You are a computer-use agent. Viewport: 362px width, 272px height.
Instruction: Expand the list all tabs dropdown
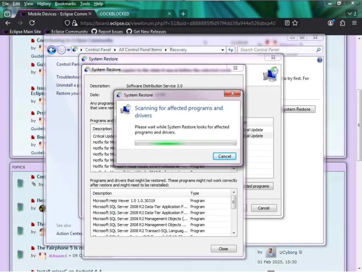point(352,14)
